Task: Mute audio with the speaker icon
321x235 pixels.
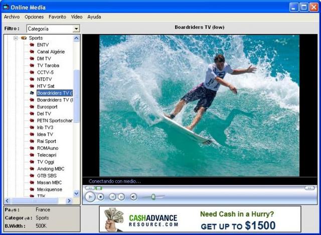Action: pyautogui.click(x=133, y=197)
